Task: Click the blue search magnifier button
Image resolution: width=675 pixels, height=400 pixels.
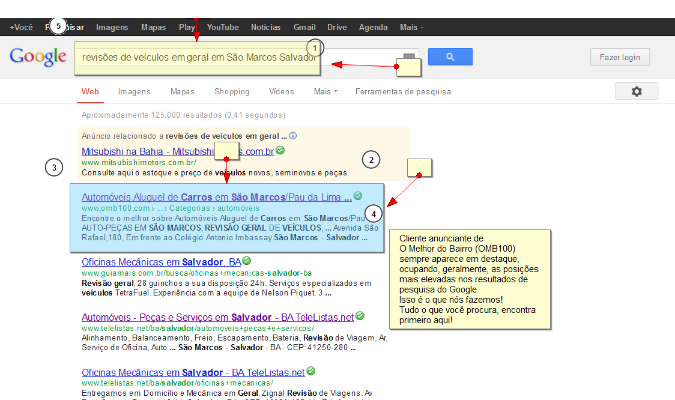Action: tap(450, 57)
